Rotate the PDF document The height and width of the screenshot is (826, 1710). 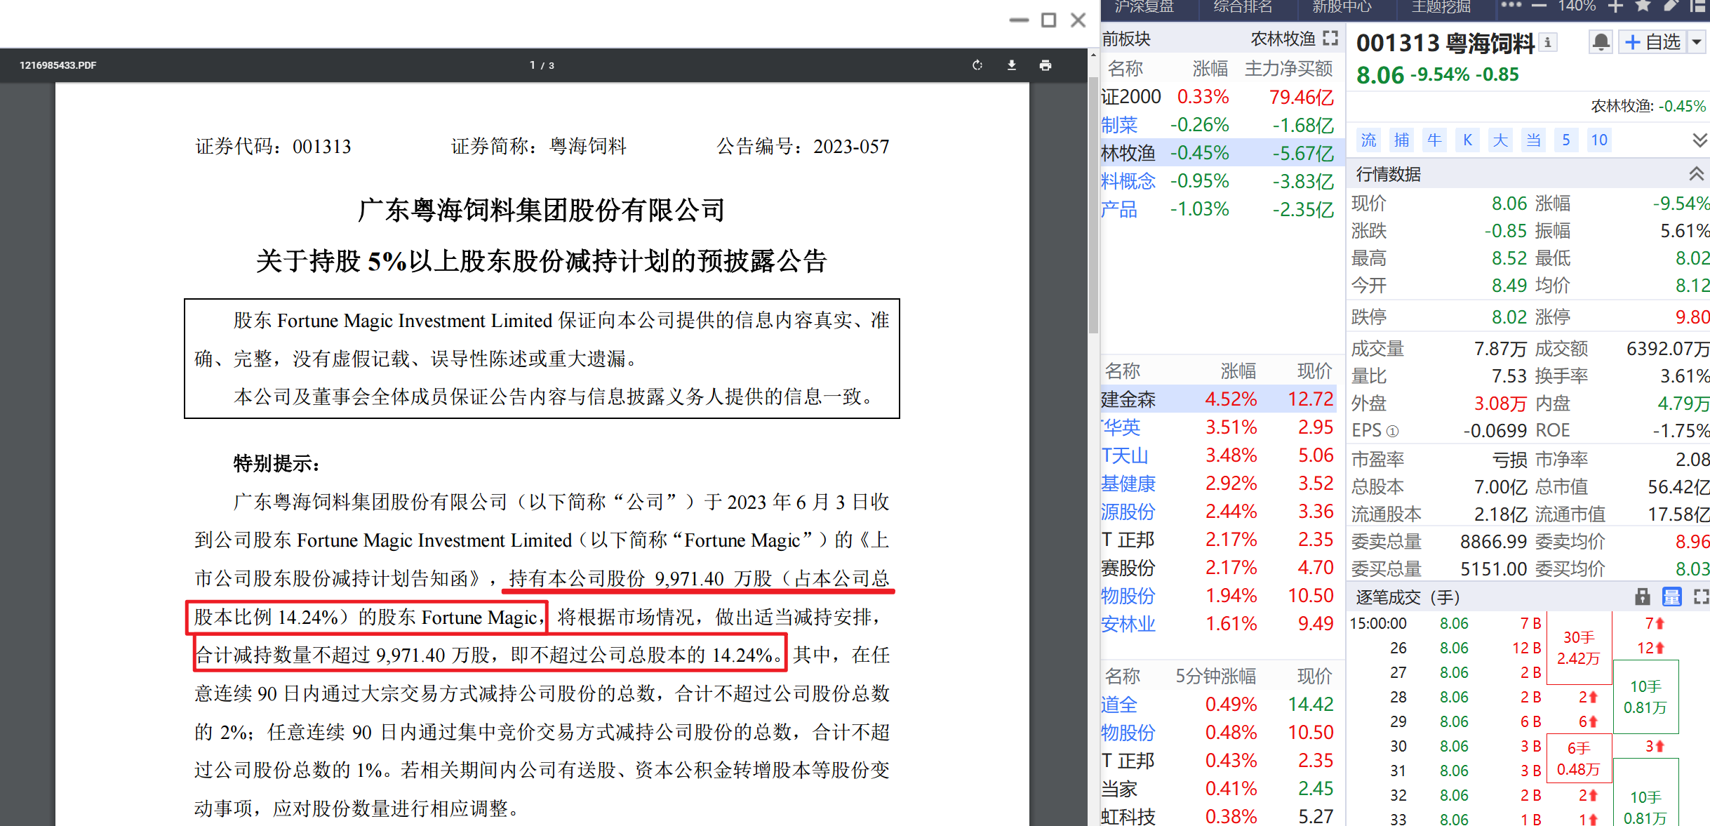tap(977, 65)
